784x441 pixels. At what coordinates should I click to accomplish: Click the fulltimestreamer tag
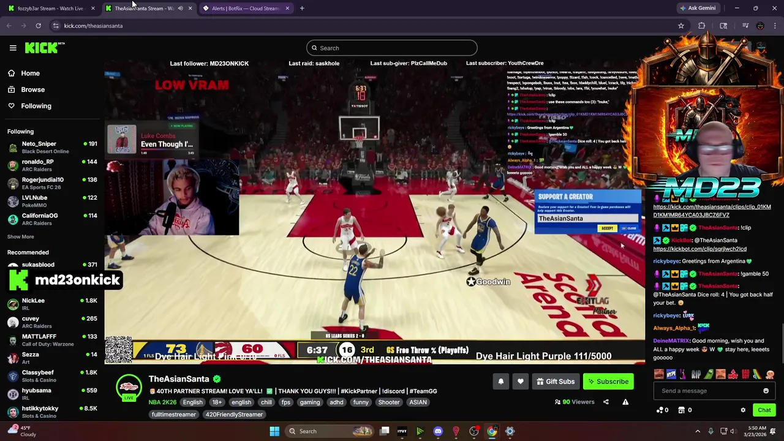click(173, 415)
